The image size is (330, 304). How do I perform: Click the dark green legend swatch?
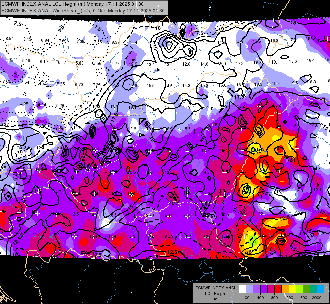pos(306,289)
